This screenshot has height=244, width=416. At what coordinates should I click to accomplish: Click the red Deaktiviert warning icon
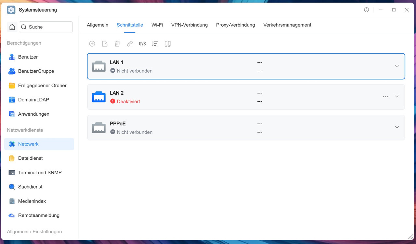[113, 101]
